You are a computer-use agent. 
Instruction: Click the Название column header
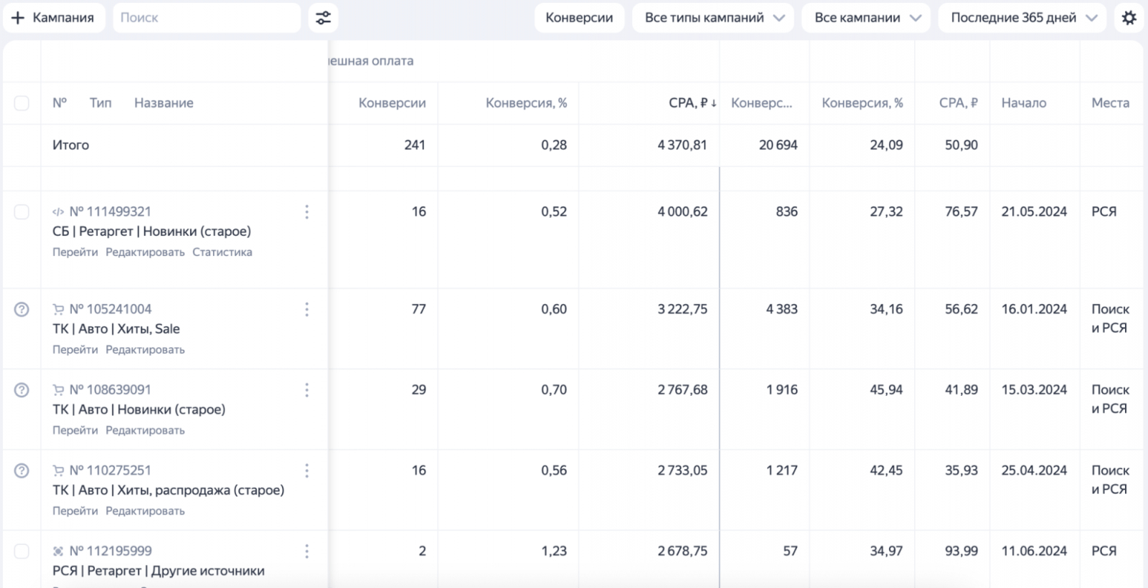164,103
